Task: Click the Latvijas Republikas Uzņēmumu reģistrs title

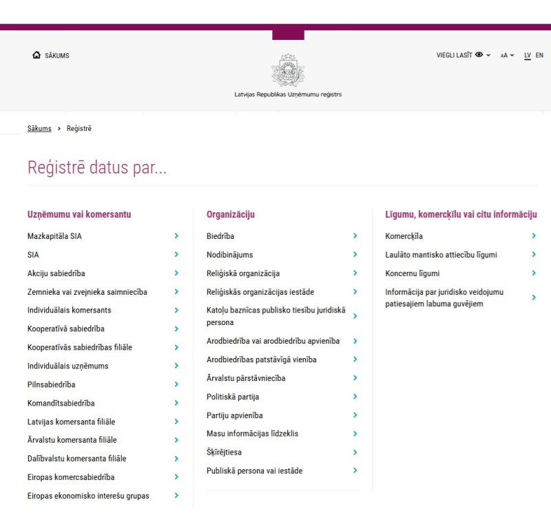Action: click(x=288, y=95)
